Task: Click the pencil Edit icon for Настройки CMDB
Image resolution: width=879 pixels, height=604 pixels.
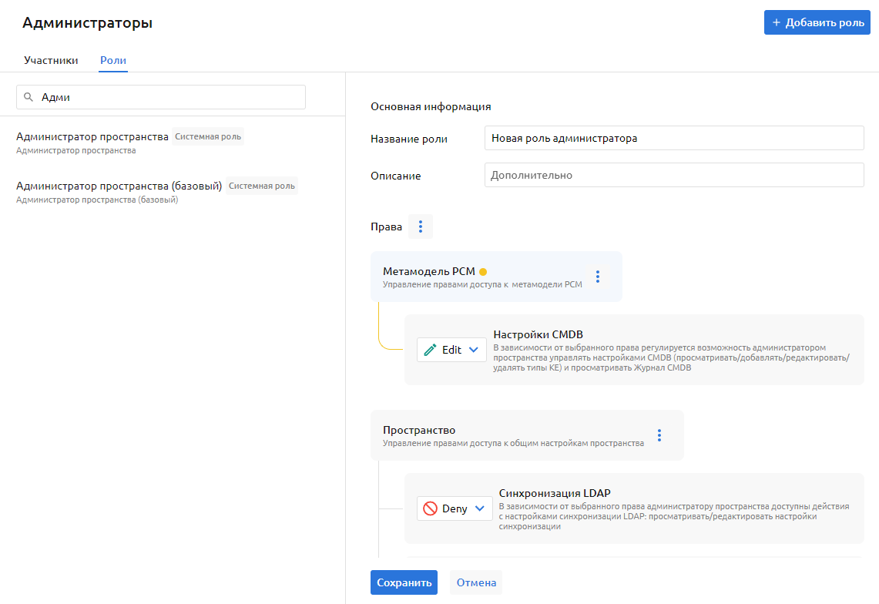Action: (431, 350)
